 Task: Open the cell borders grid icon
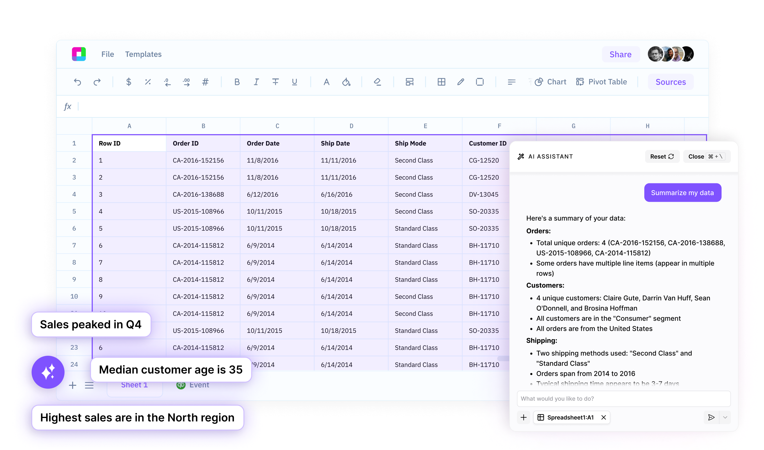point(441,82)
